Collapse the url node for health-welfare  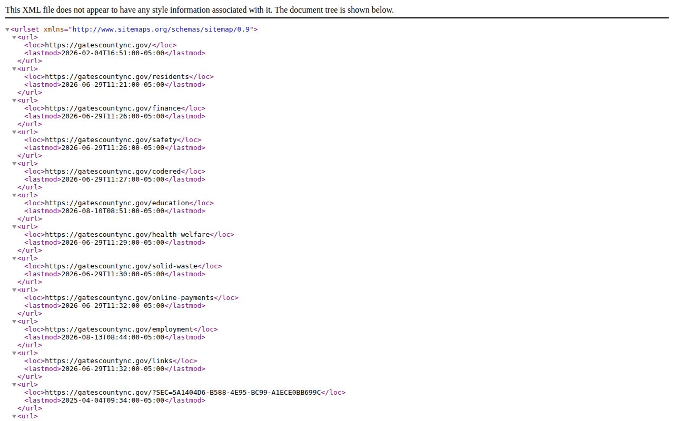(x=15, y=227)
